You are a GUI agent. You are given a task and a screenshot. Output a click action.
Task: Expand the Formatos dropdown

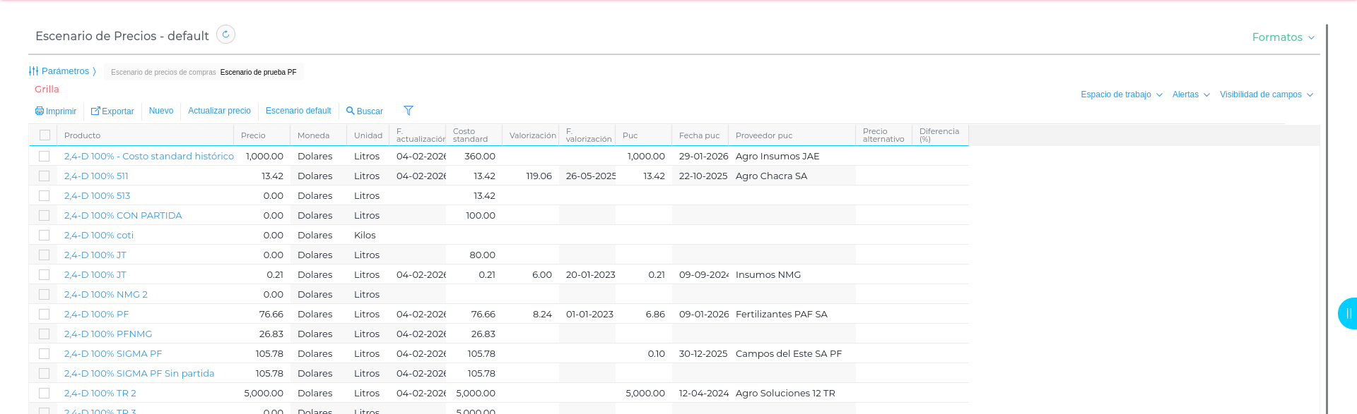click(x=1283, y=37)
